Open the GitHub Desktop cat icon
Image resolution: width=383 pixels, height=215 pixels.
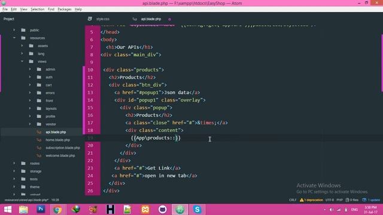click(162, 210)
